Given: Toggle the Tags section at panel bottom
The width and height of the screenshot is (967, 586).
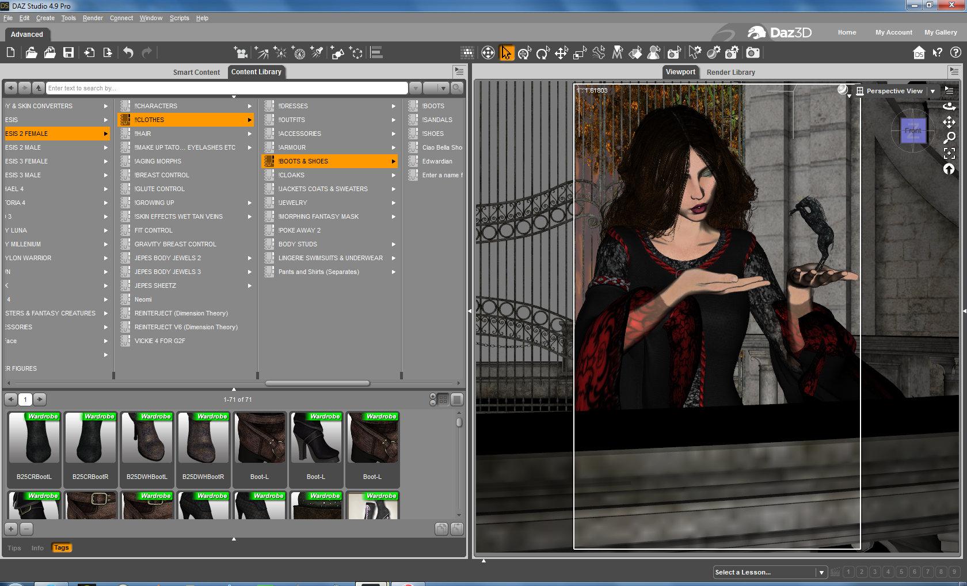Looking at the screenshot, I should point(61,548).
